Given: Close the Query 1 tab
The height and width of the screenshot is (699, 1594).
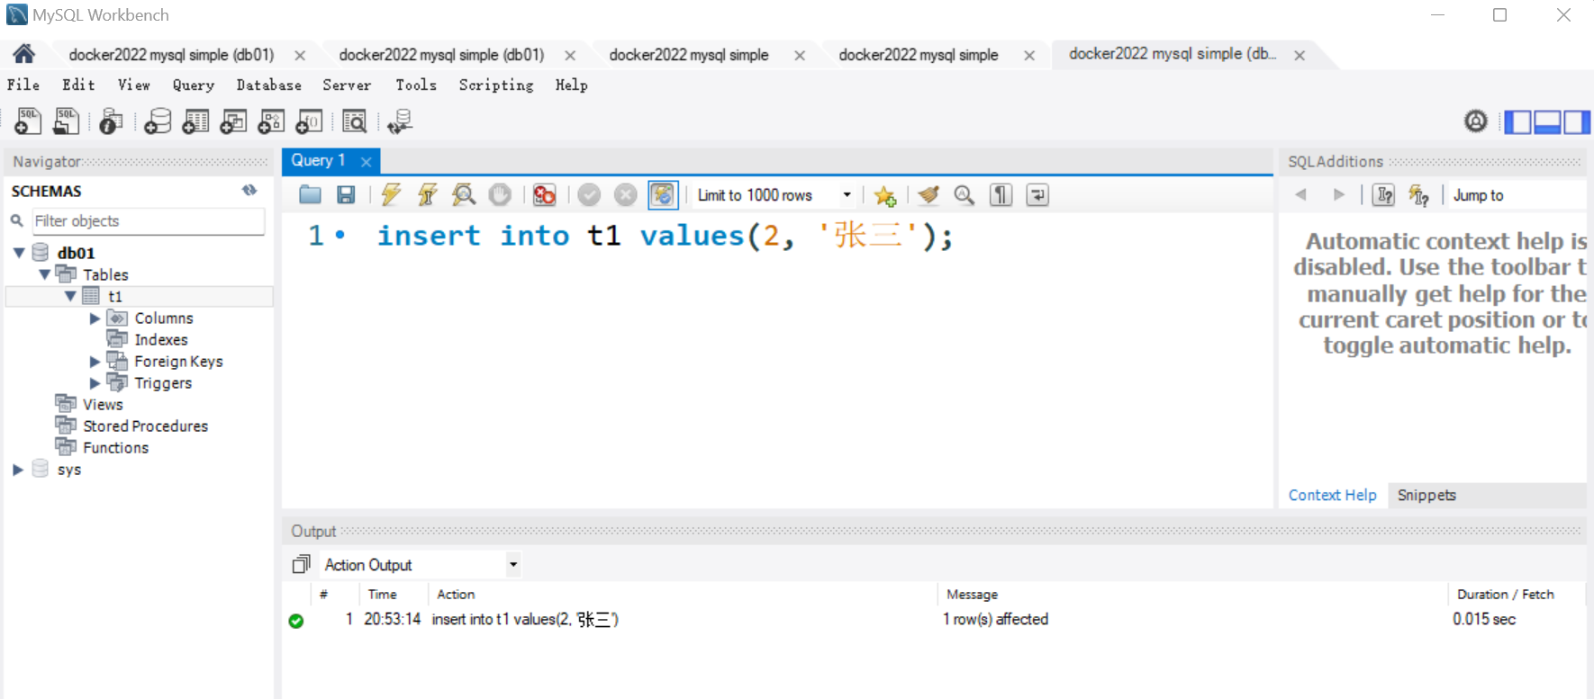Looking at the screenshot, I should click(367, 162).
